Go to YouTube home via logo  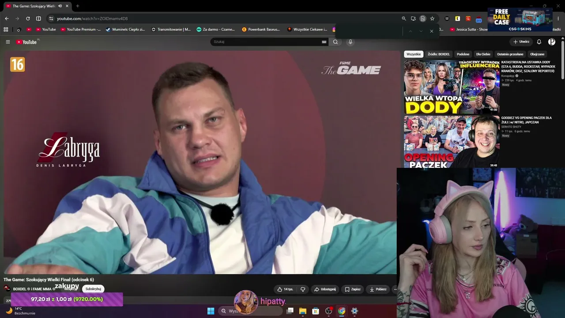pyautogui.click(x=26, y=42)
